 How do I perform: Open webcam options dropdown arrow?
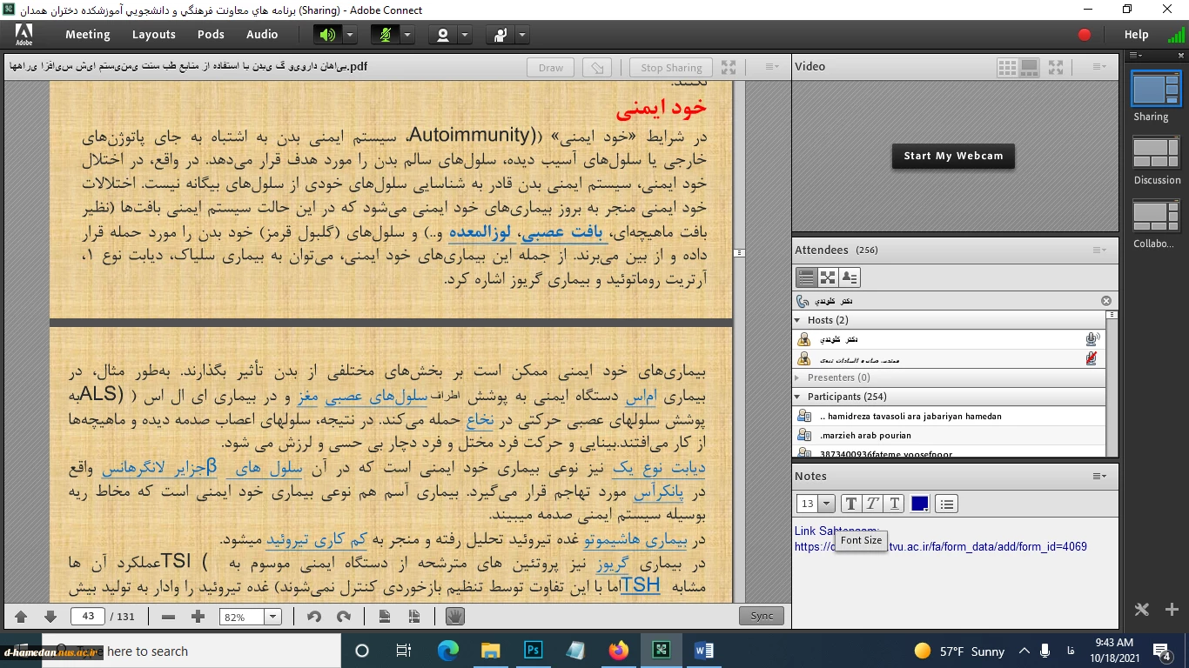coord(465,35)
